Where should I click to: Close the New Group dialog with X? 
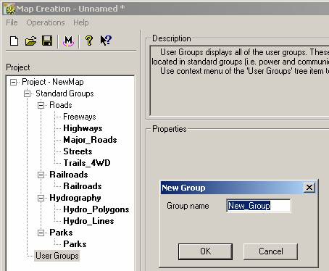tap(309, 188)
